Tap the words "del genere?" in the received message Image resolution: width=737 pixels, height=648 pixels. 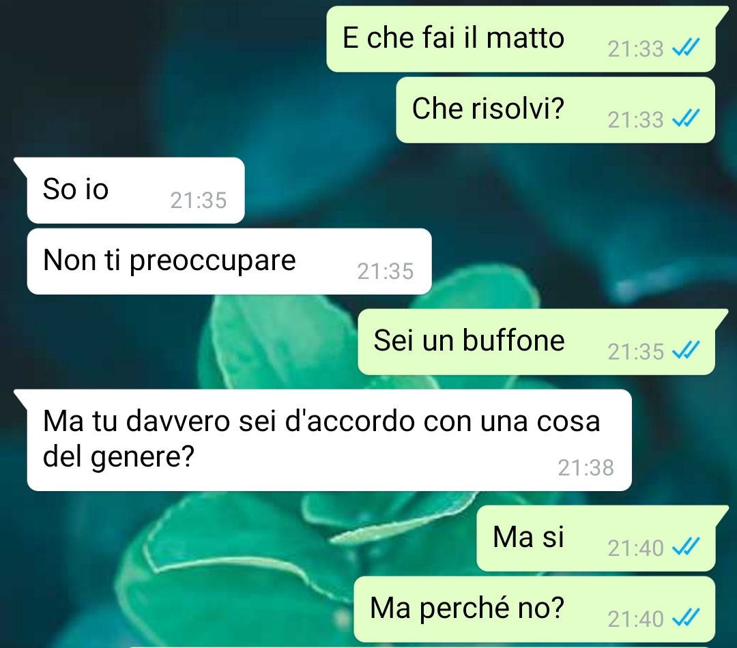[119, 456]
